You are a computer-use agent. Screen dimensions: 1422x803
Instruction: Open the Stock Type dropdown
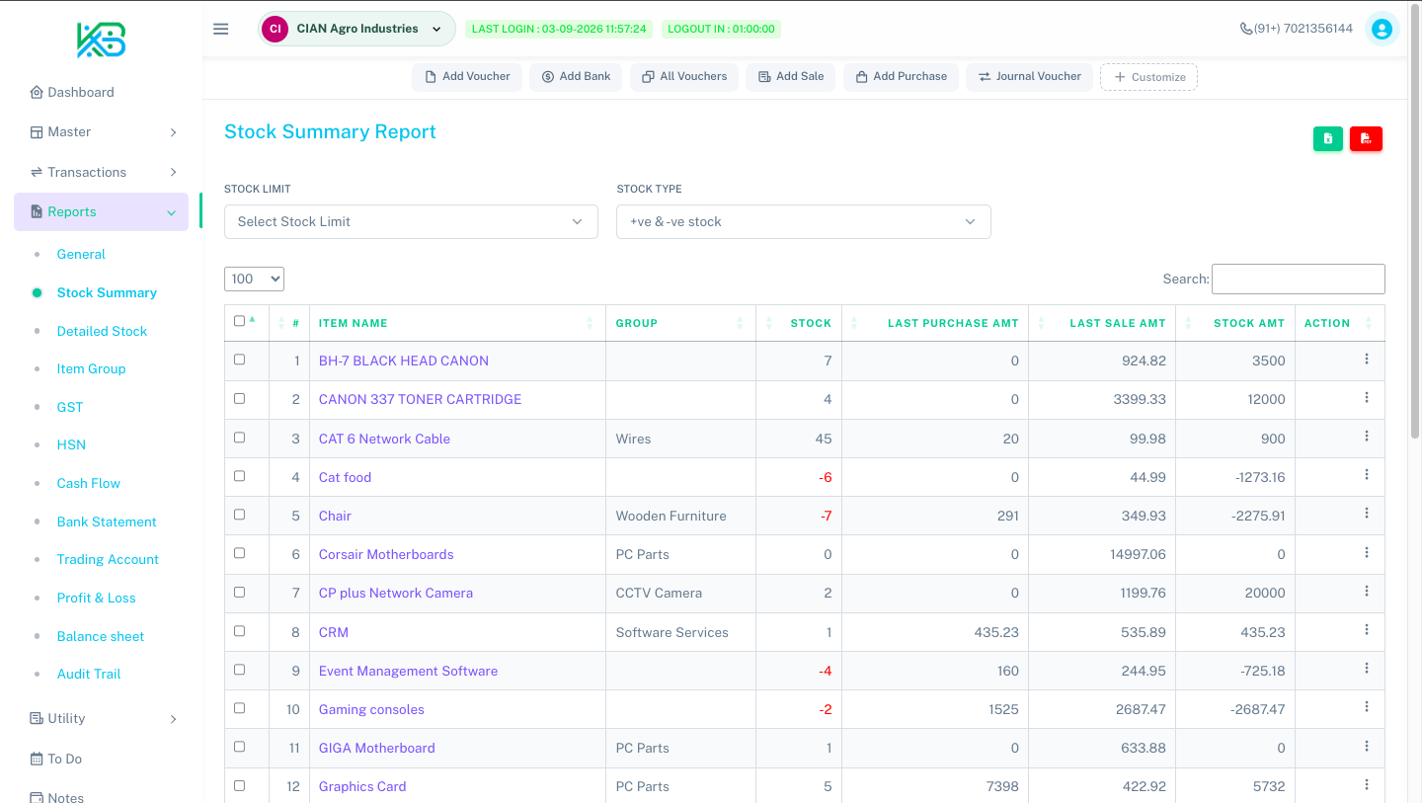pos(803,221)
